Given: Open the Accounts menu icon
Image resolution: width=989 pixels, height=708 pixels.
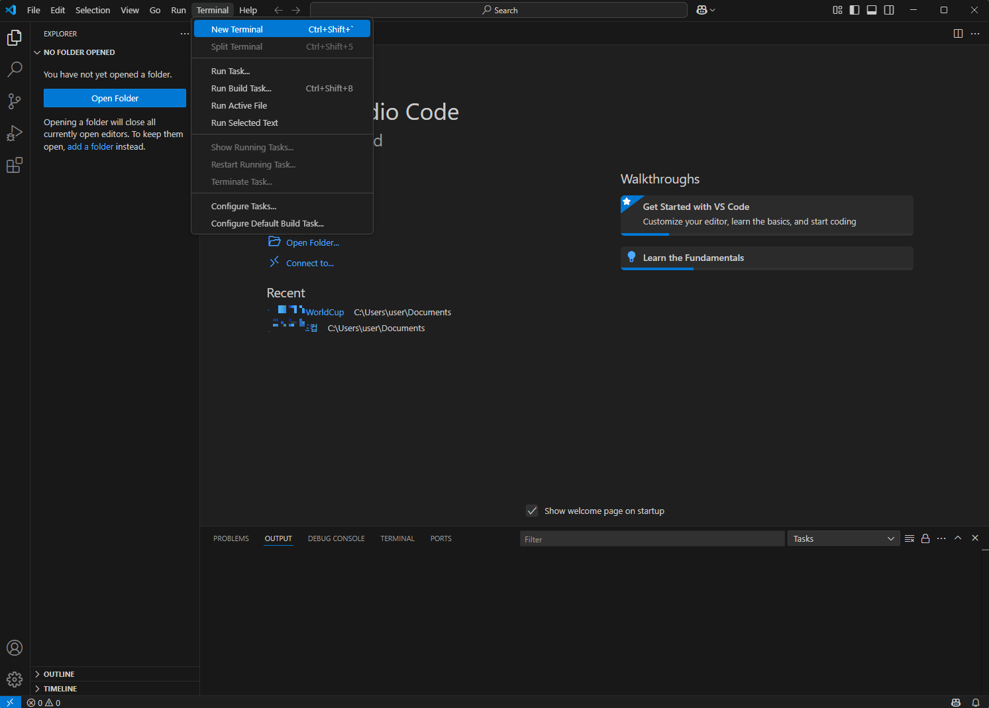Looking at the screenshot, I should coord(15,648).
